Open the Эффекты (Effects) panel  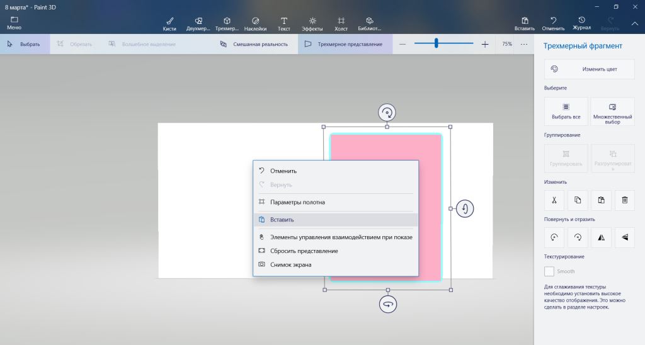(x=312, y=24)
